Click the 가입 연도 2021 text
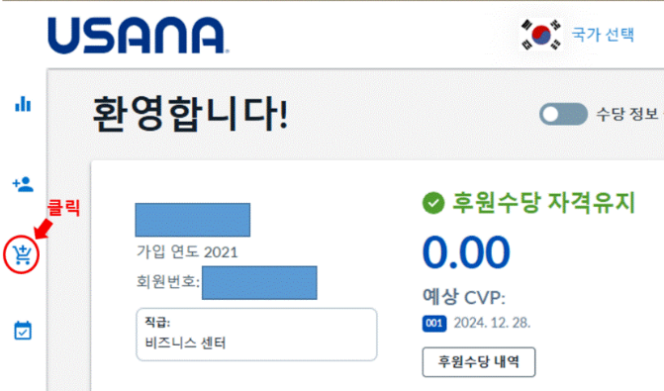 (x=187, y=251)
